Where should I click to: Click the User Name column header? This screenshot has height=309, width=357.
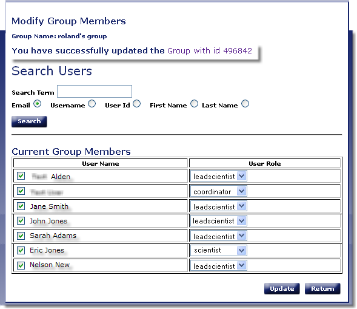101,163
